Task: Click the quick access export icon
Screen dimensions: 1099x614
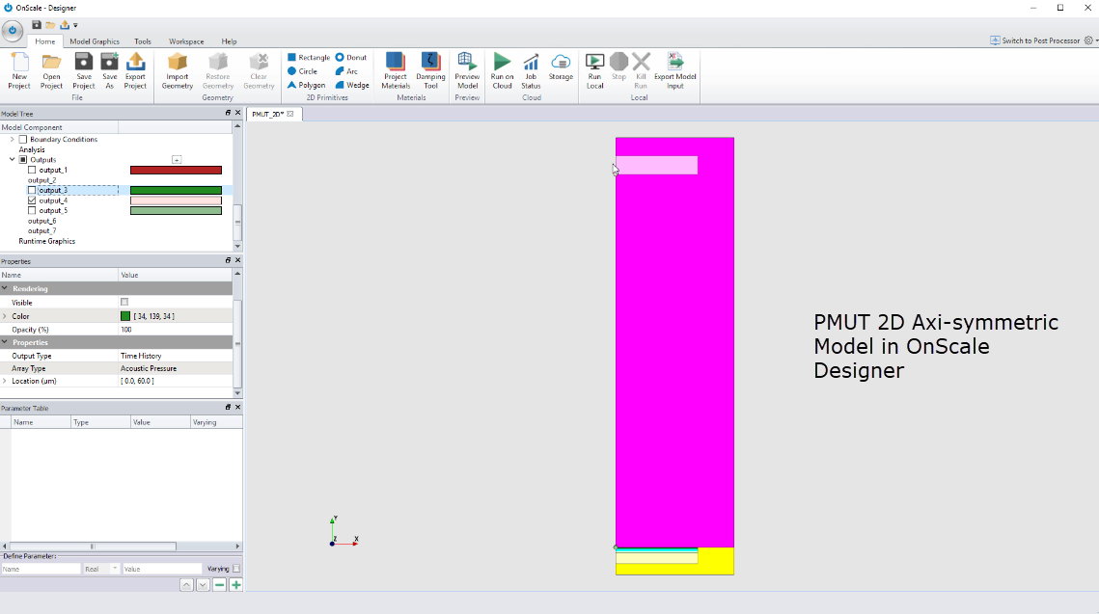Action: (x=65, y=25)
